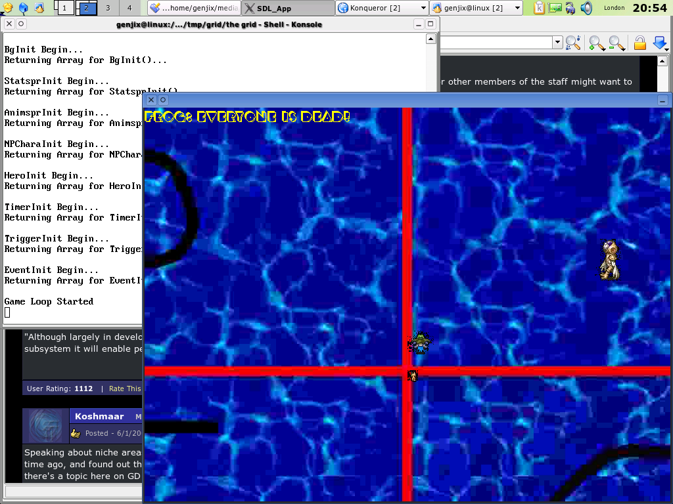Click the K menu launcher icon
Viewport: 673px width, 504px height.
pos(8,8)
